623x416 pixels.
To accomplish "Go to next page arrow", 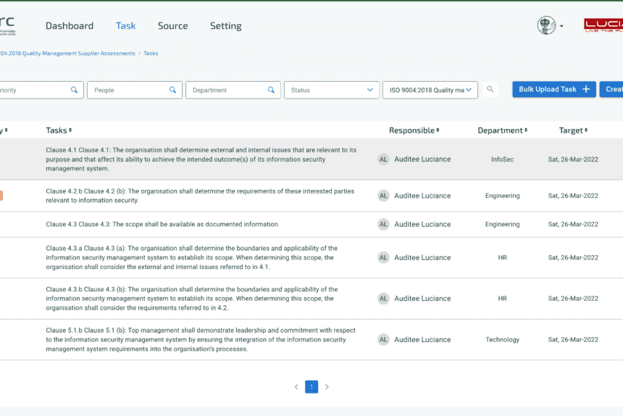I will (x=327, y=387).
